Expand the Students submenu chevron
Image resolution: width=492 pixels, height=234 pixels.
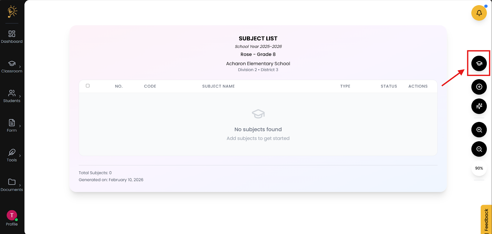click(x=20, y=96)
